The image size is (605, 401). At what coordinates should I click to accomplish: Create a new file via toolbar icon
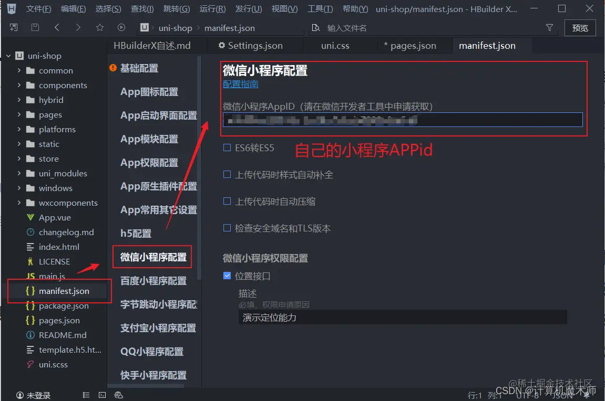[x=14, y=27]
